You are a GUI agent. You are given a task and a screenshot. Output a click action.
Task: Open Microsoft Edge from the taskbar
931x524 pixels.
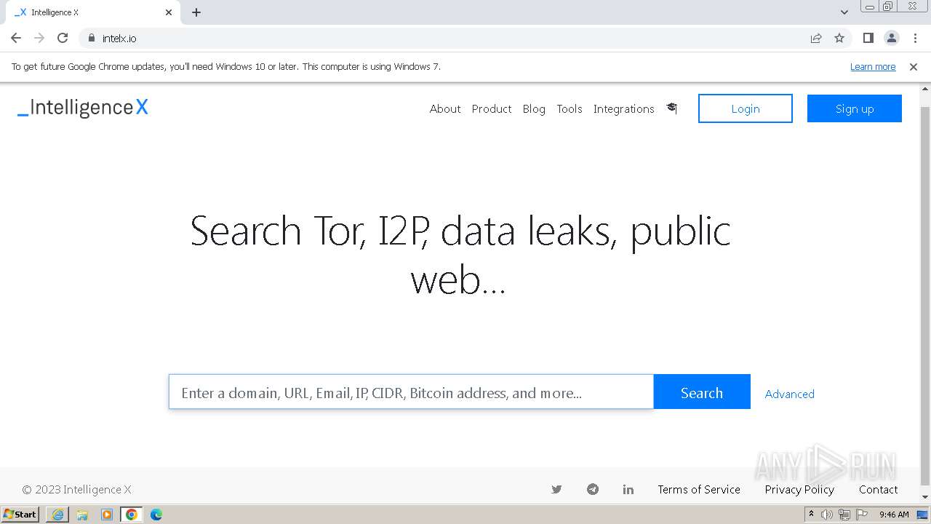click(156, 515)
